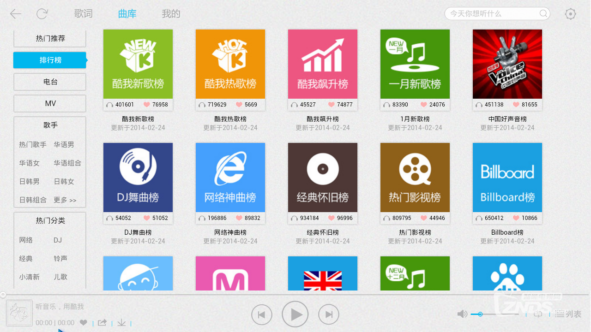The width and height of the screenshot is (591, 332).
Task: Switch to the 曲库 tab
Action: pos(127,14)
